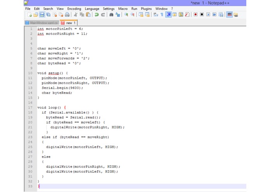Click 'else if (byteRead == moveRight)' line

point(75,137)
